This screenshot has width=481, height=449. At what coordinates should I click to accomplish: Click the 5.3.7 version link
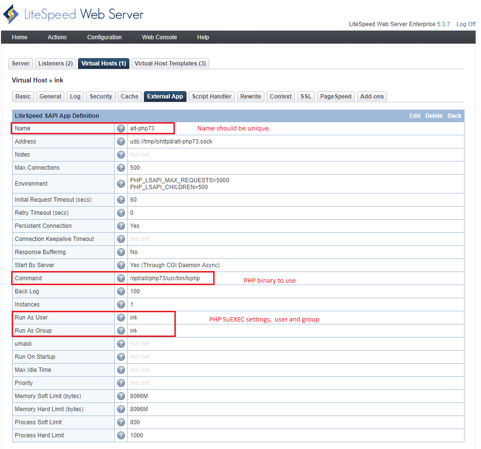pos(444,24)
